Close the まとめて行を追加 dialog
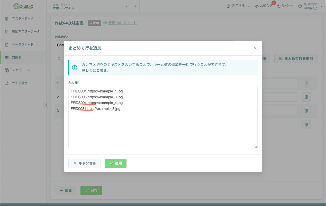 coord(255,48)
